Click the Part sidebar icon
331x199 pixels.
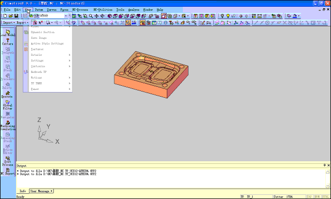8,59
